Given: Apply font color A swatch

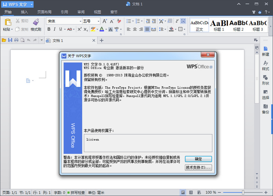Looking at the screenshot, I should click(102, 29).
